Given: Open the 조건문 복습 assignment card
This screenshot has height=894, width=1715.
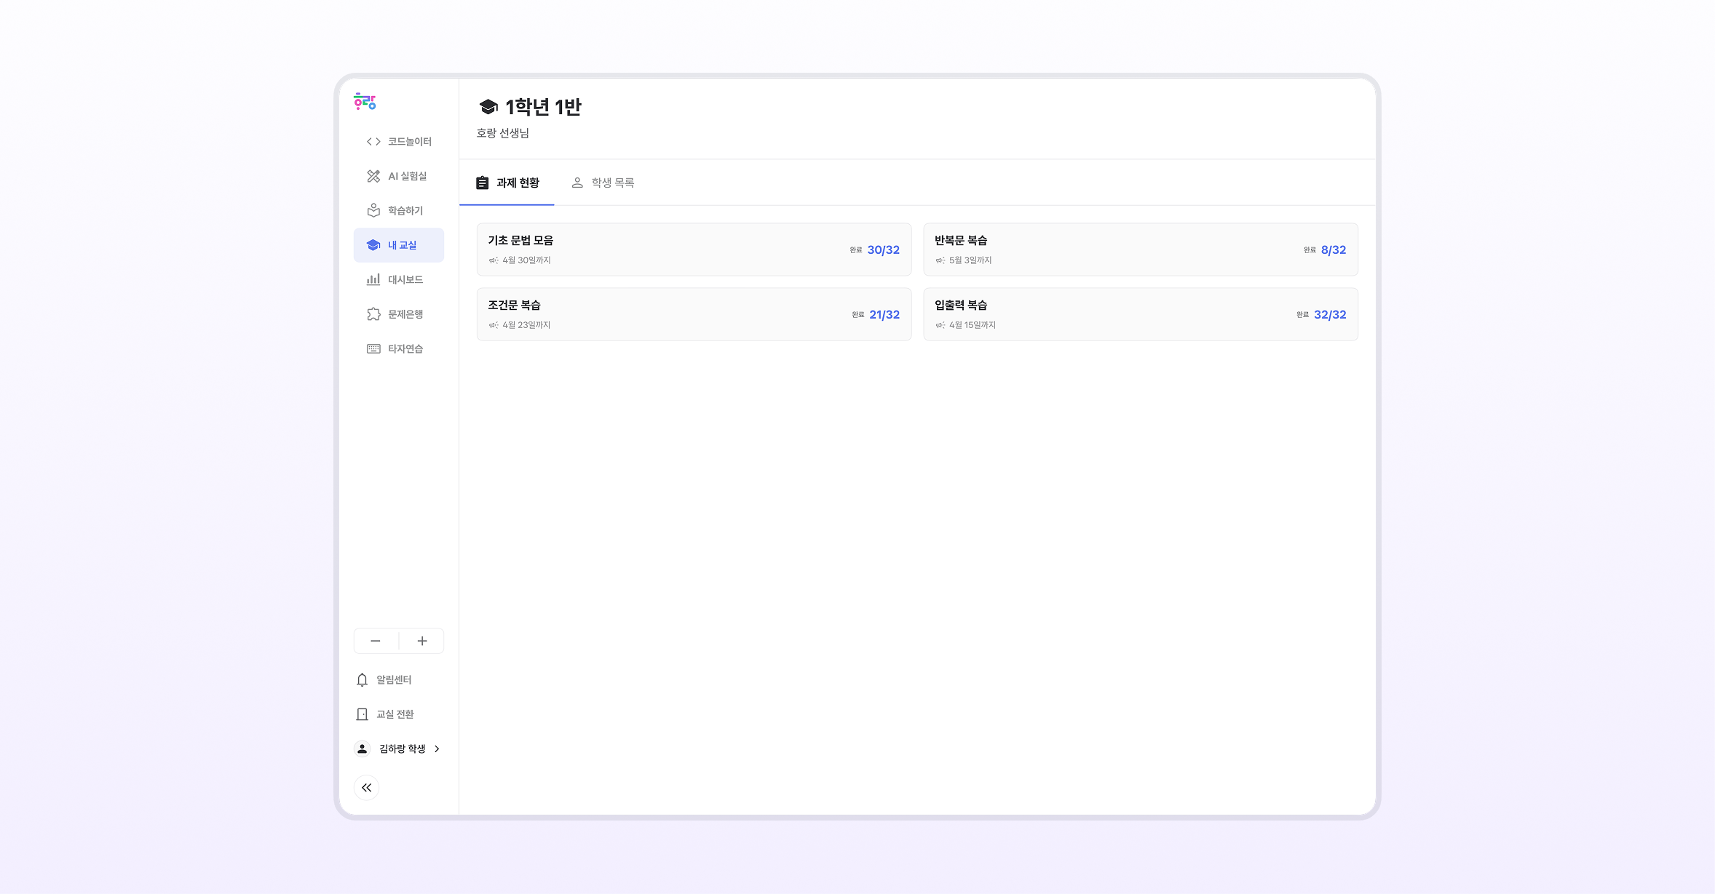Looking at the screenshot, I should [694, 314].
